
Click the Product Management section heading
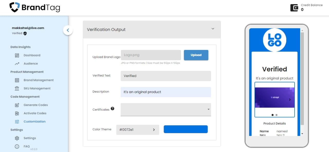(27, 72)
